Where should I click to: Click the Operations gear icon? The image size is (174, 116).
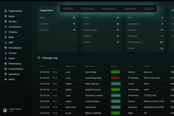(x=6, y=74)
